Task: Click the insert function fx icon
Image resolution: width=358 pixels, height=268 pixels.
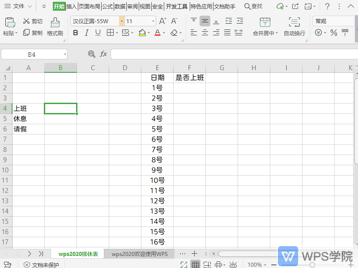Action: tap(103, 54)
